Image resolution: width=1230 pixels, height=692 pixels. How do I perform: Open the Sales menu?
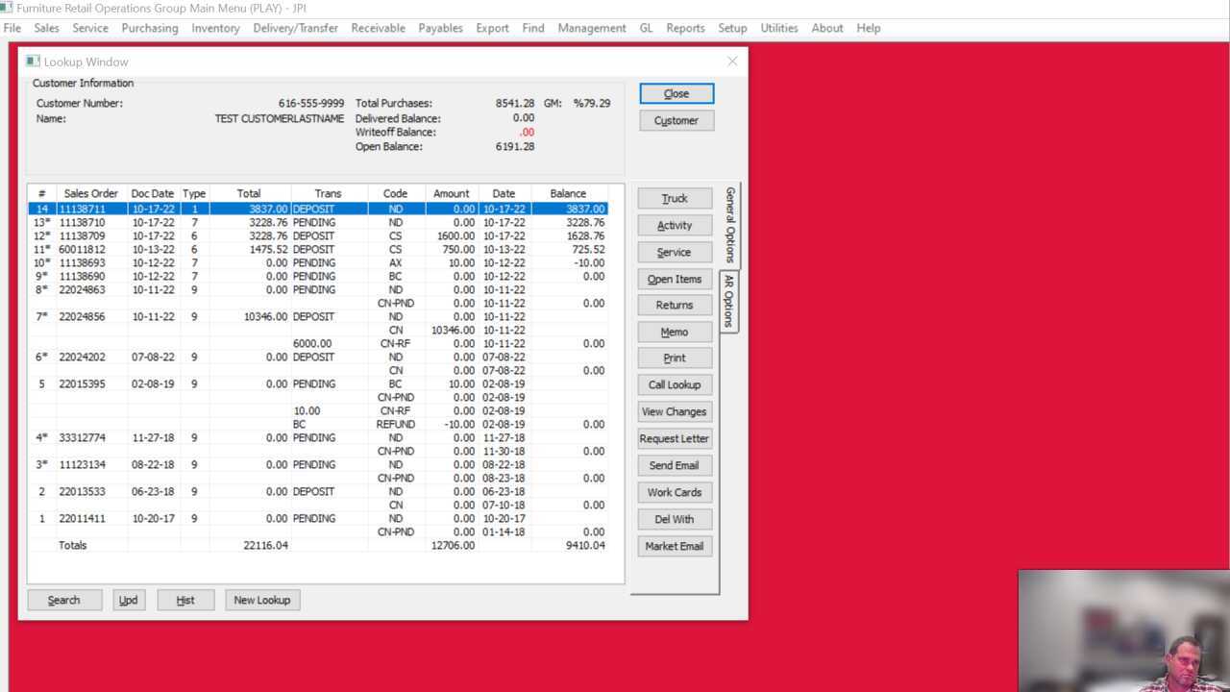(x=46, y=28)
